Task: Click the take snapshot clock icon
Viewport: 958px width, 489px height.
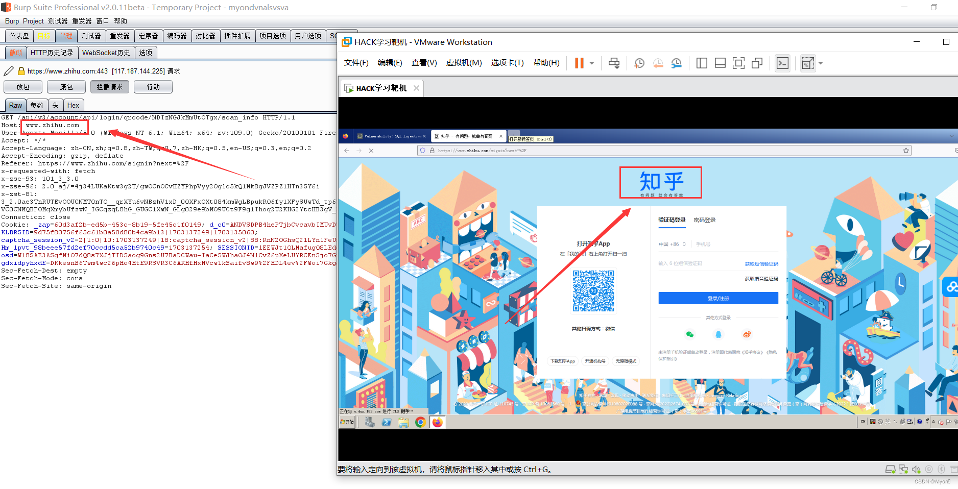Action: [x=639, y=63]
